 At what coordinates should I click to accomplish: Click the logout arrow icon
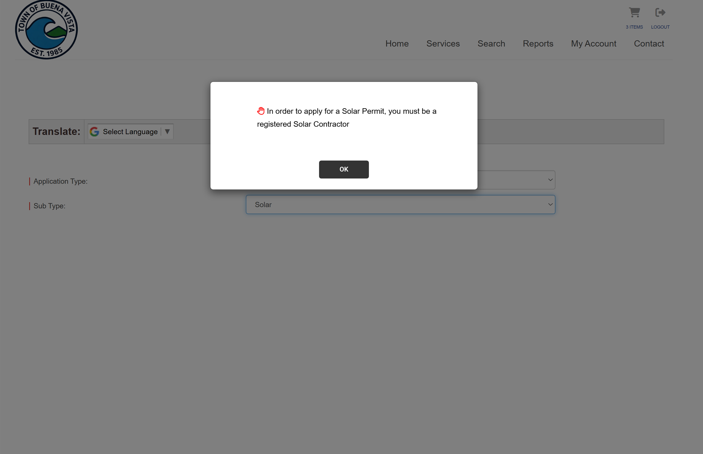660,12
